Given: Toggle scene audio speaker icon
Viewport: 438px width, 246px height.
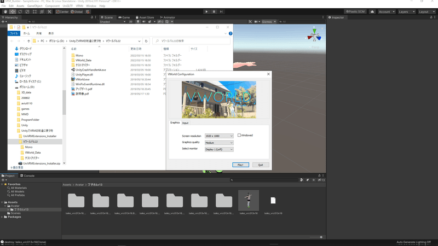Looking at the screenshot, I should 143,22.
